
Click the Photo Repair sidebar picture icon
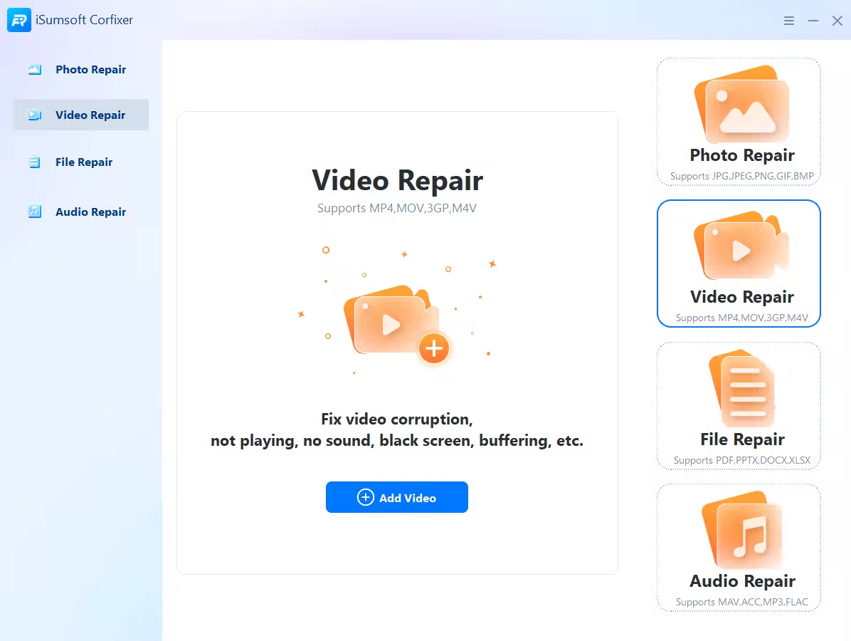(x=34, y=70)
